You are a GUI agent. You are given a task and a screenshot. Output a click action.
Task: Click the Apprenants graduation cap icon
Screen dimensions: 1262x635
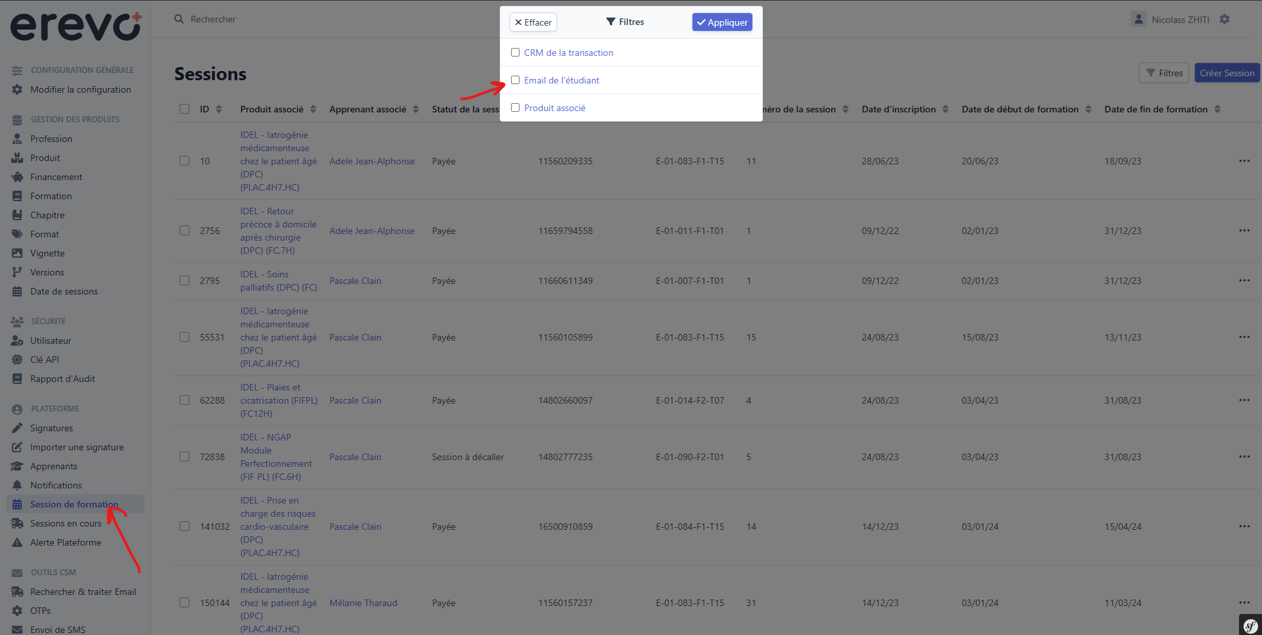pos(17,466)
